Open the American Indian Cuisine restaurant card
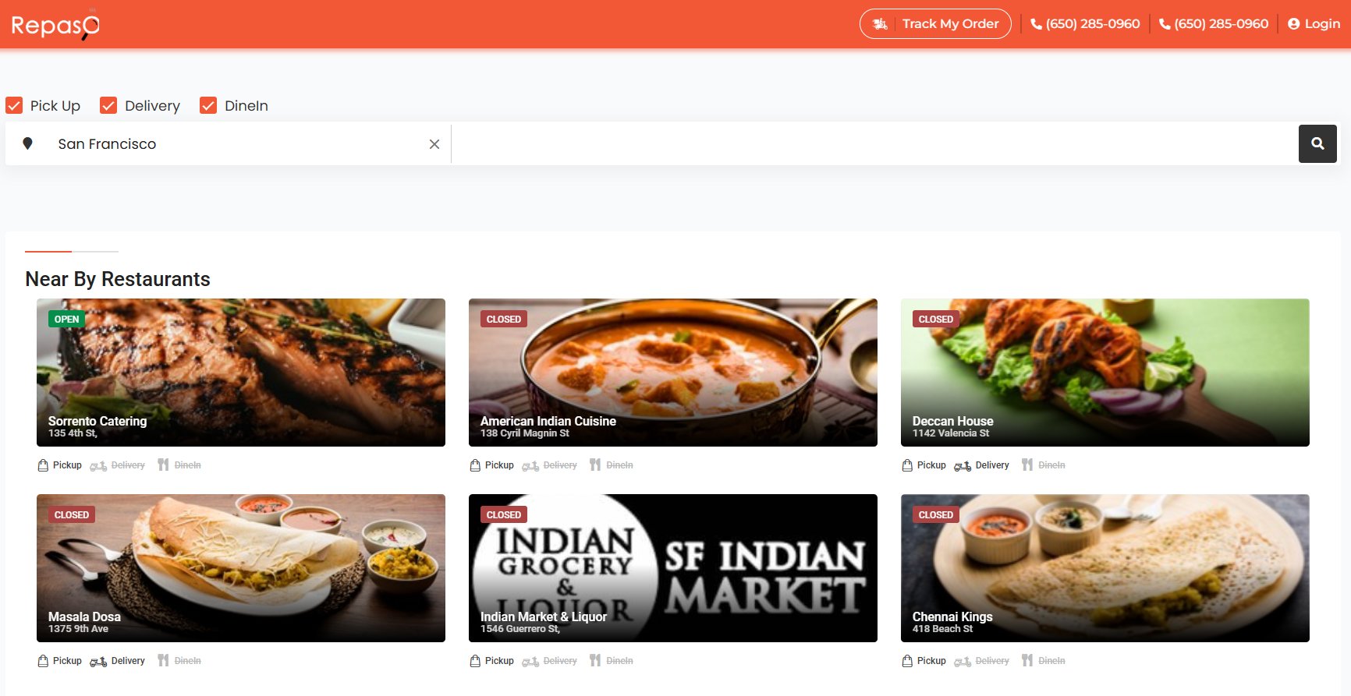The width and height of the screenshot is (1351, 696). click(x=672, y=372)
